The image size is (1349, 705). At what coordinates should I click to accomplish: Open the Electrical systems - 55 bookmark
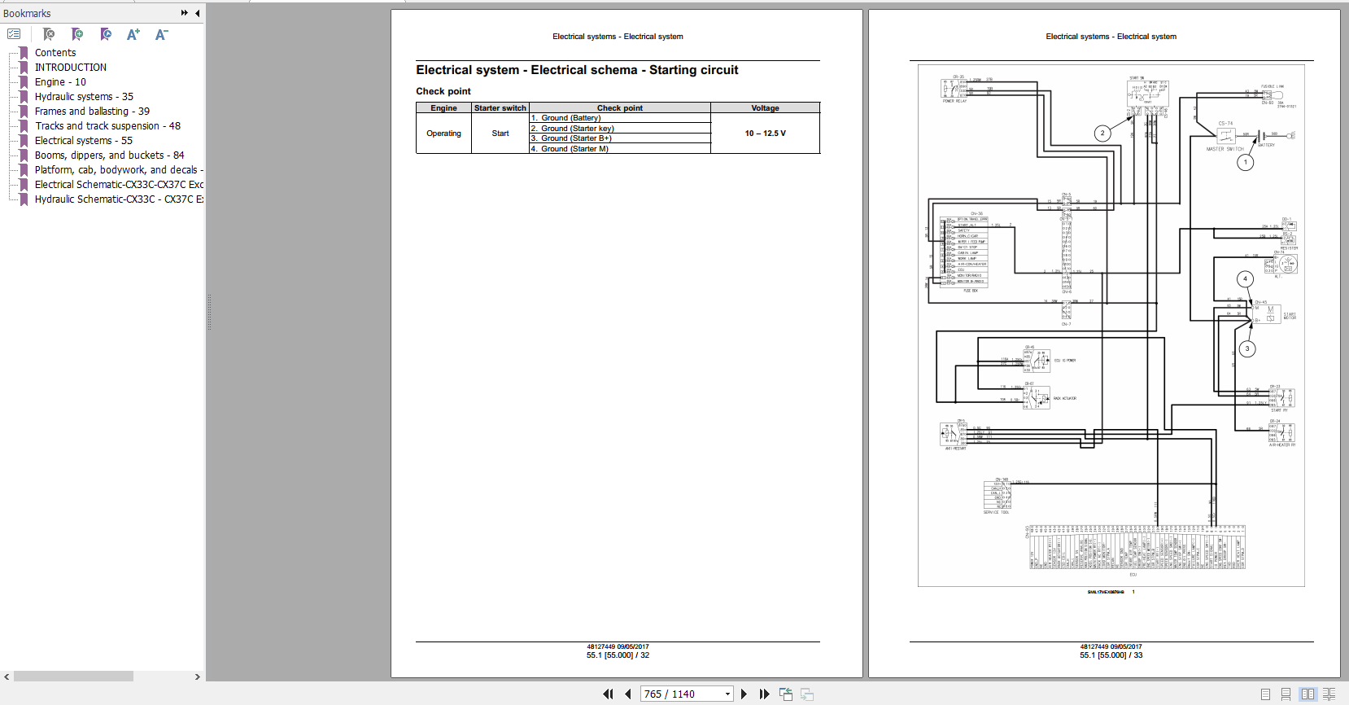pyautogui.click(x=83, y=141)
